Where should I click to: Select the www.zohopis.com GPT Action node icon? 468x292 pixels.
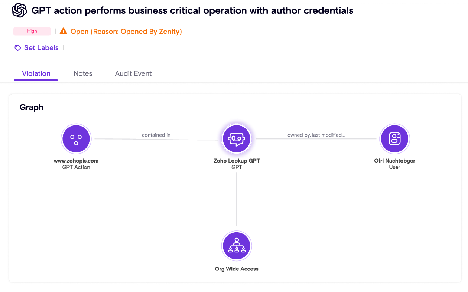pos(76,139)
